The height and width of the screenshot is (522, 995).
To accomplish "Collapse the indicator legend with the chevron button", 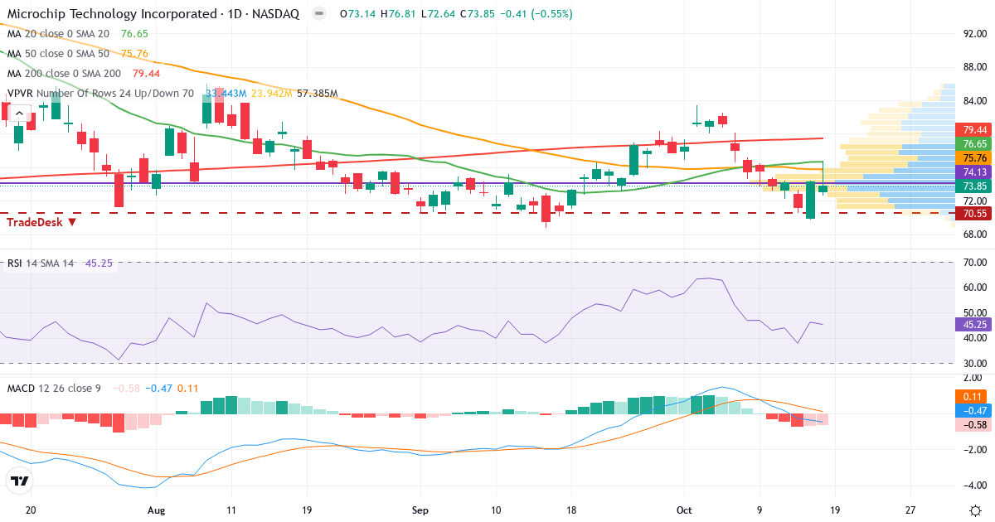I will pos(20,112).
